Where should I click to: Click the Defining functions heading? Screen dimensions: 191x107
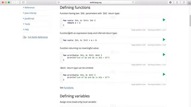75,7
